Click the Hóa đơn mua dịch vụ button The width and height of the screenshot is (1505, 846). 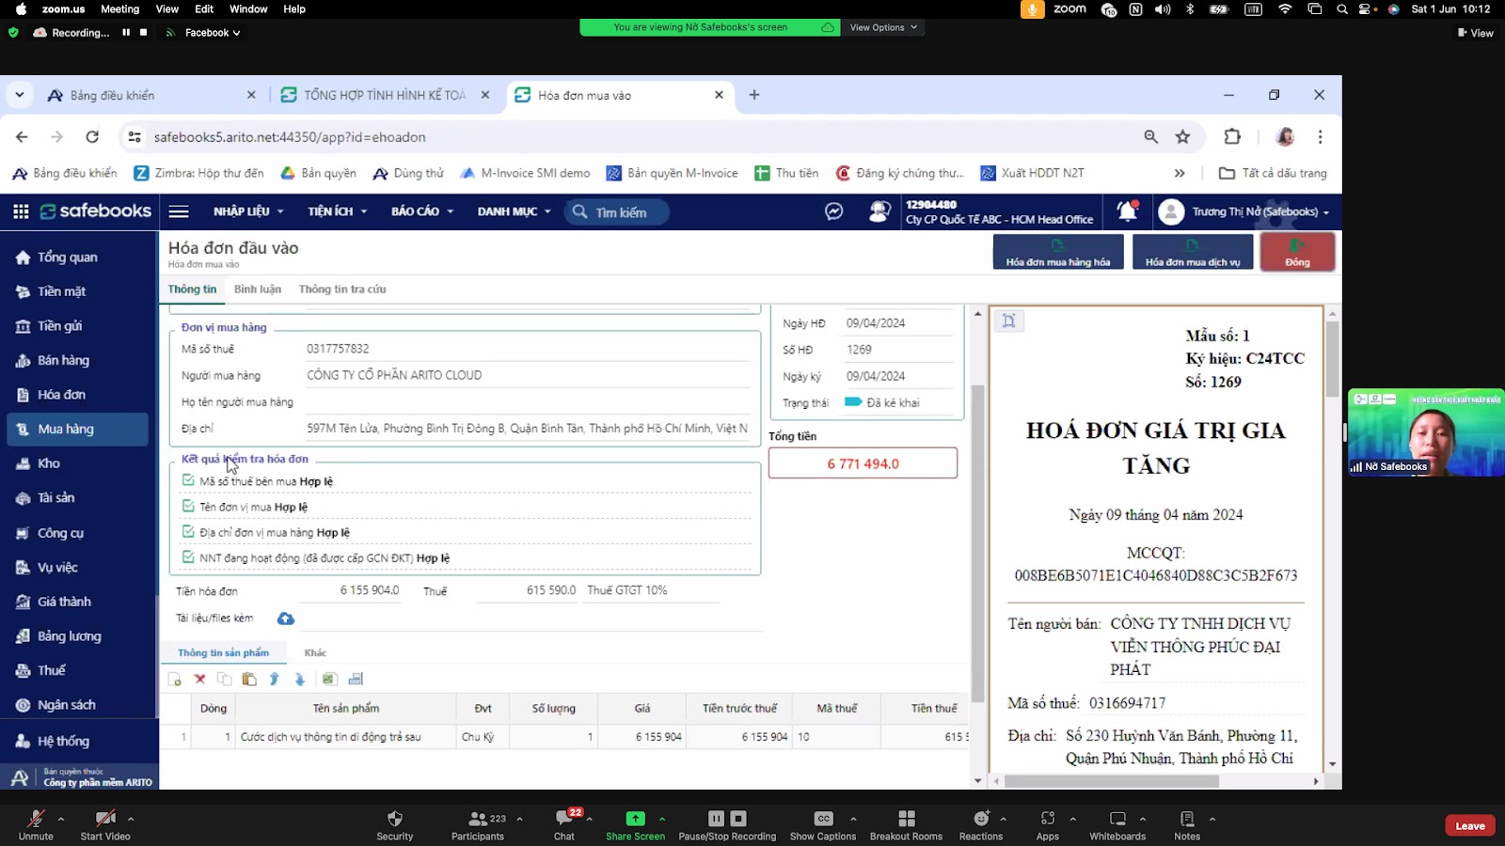[x=1193, y=252]
